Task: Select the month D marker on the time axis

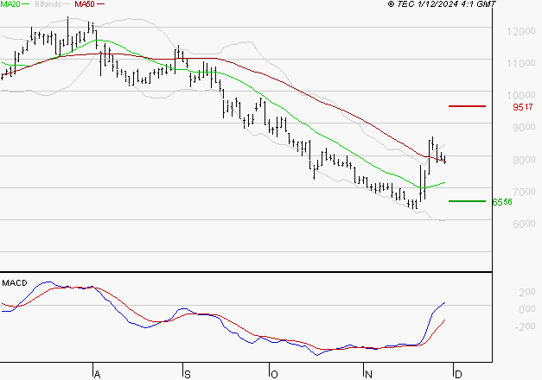Action: coord(457,374)
